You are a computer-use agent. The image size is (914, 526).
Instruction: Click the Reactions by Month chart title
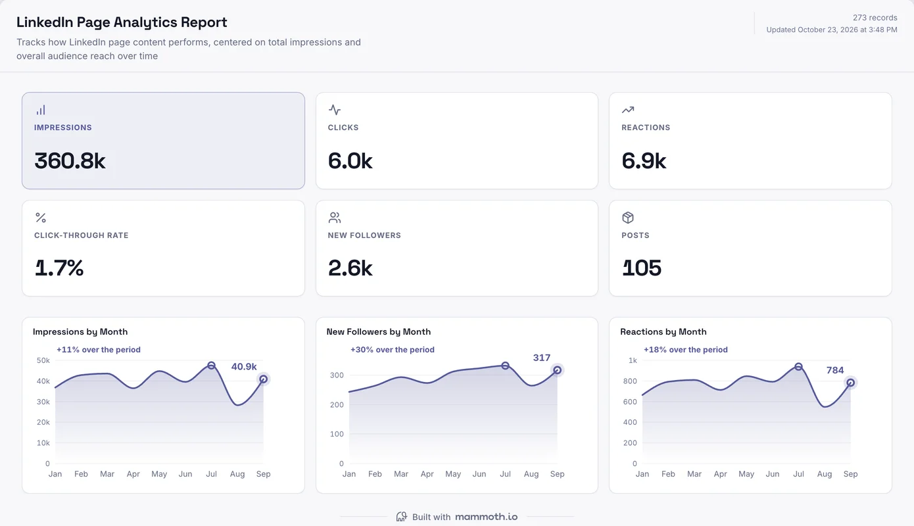tap(663, 332)
